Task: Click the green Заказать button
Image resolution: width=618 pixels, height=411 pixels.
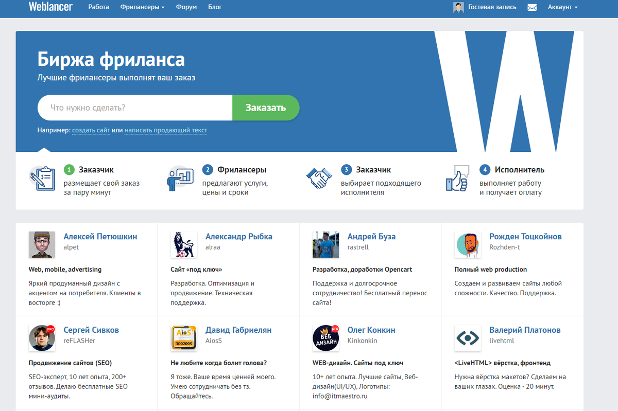Action: pyautogui.click(x=266, y=108)
